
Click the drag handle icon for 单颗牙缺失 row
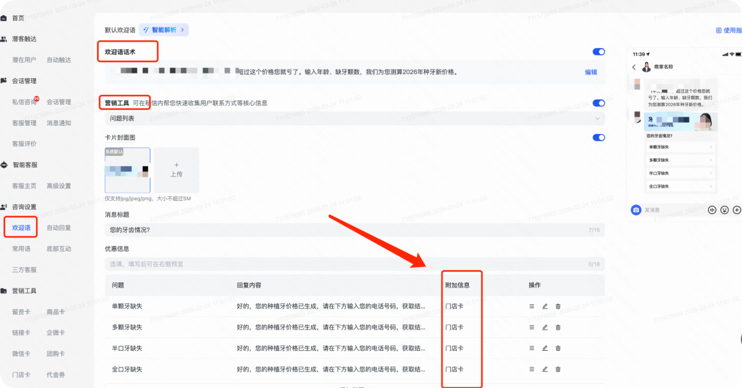coord(531,306)
